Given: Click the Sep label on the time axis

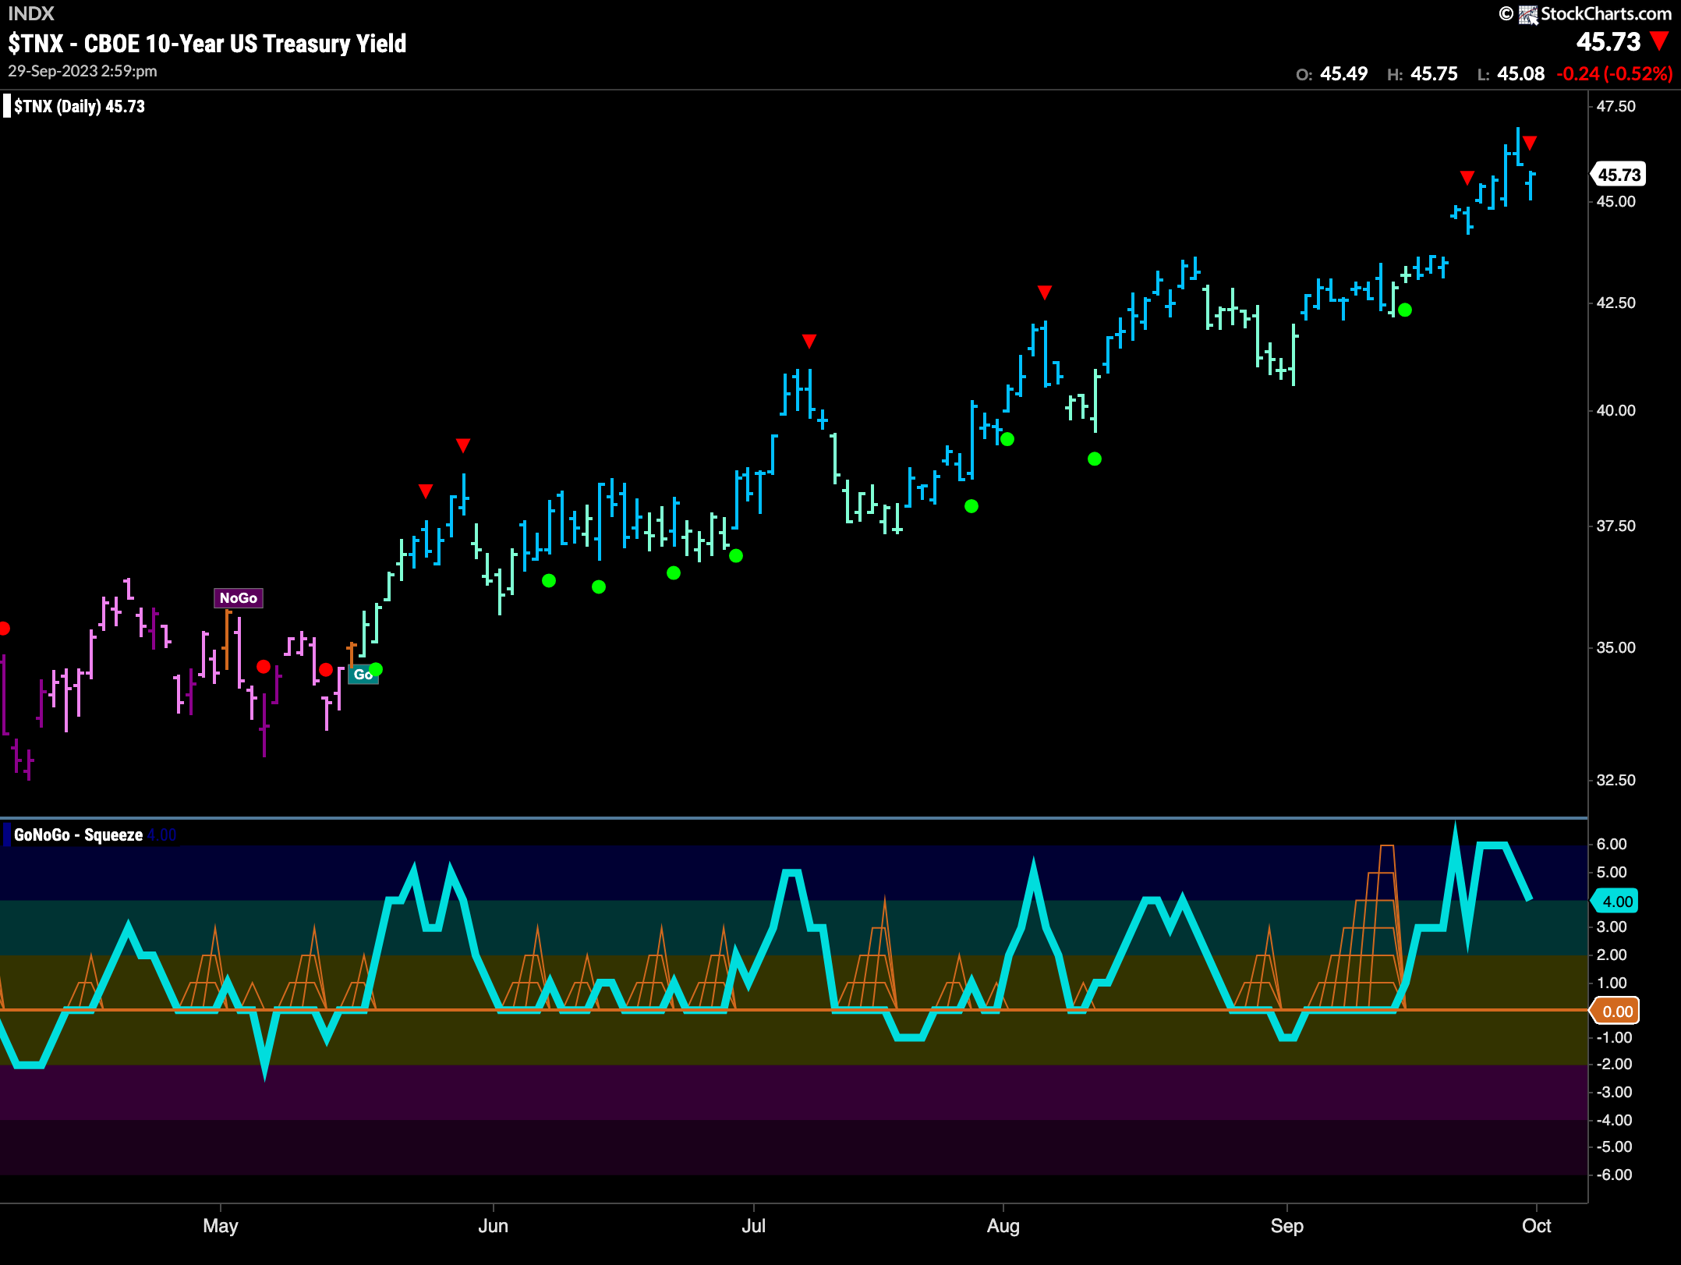Looking at the screenshot, I should point(1286,1225).
